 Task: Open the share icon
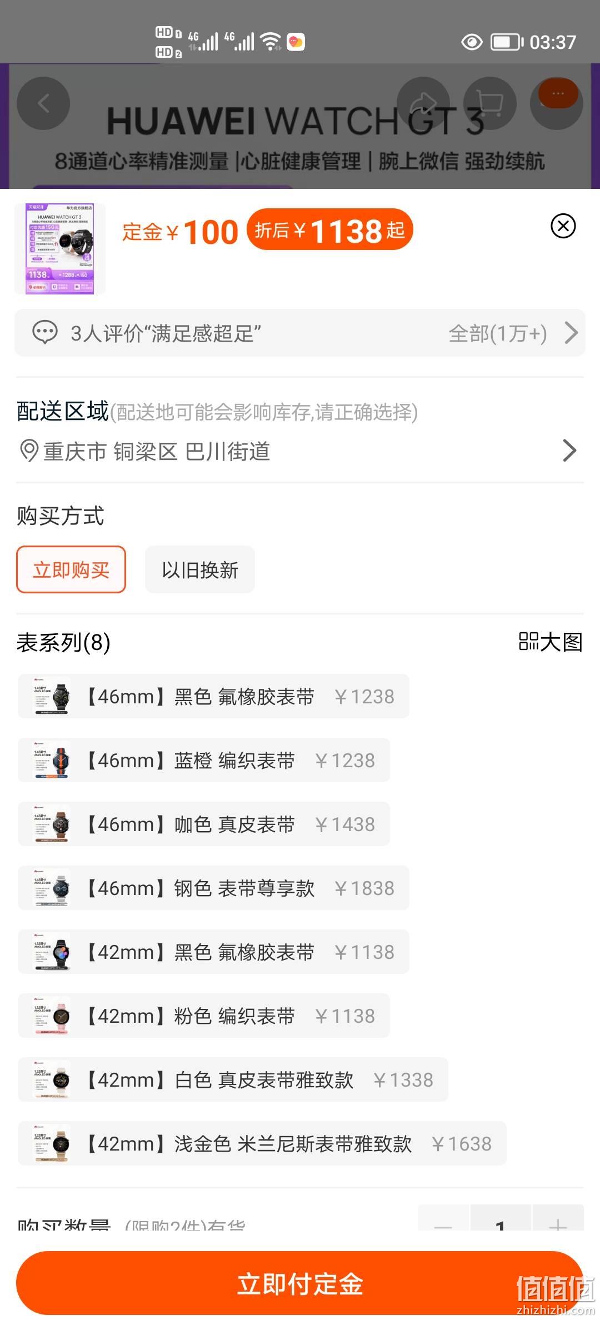pos(423,103)
